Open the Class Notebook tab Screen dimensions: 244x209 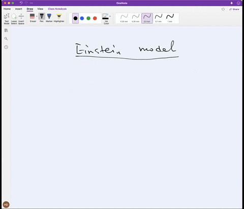pos(57,9)
